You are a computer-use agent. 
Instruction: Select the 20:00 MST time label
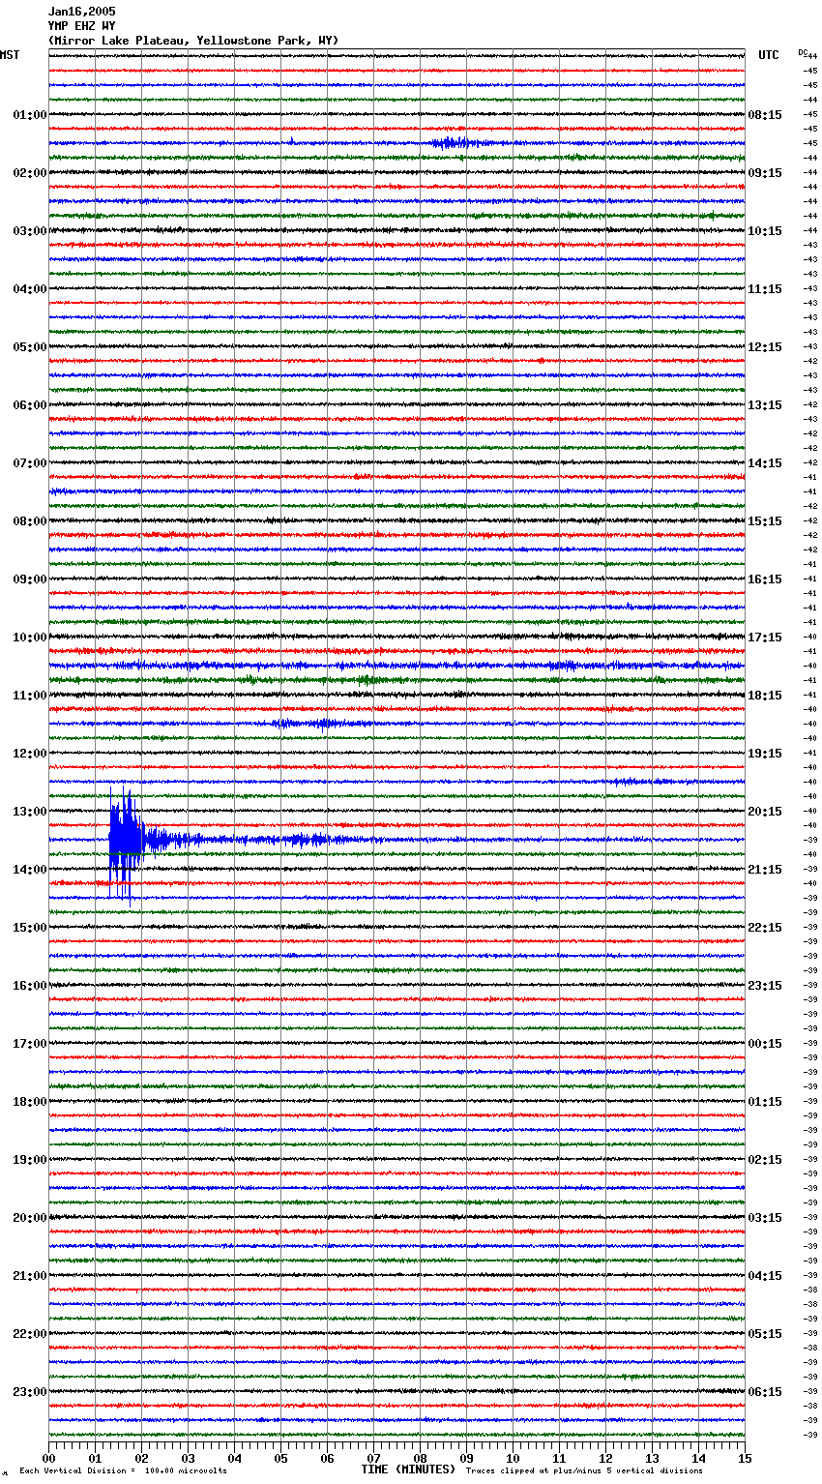pos(30,1218)
